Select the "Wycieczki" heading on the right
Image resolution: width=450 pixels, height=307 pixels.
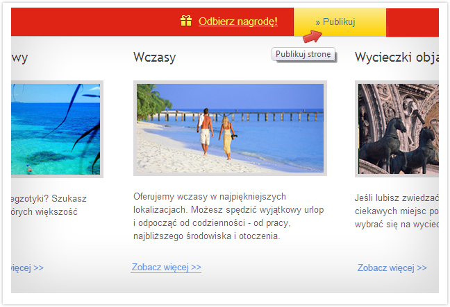[396, 58]
